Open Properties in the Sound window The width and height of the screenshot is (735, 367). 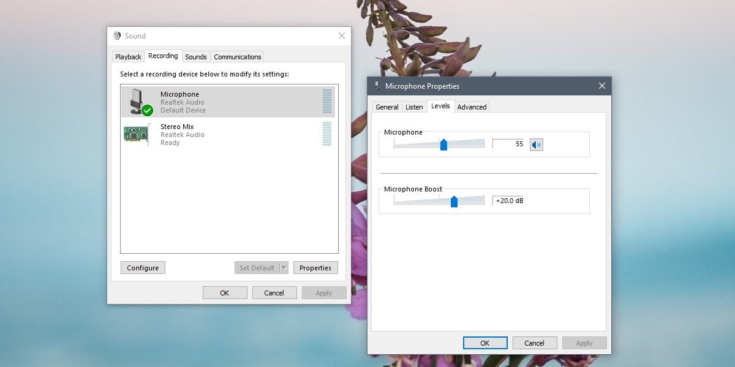(x=315, y=268)
